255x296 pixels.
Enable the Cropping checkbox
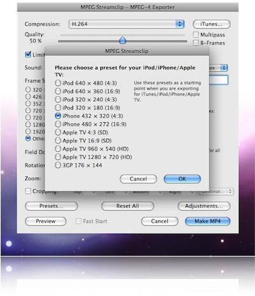point(28,191)
